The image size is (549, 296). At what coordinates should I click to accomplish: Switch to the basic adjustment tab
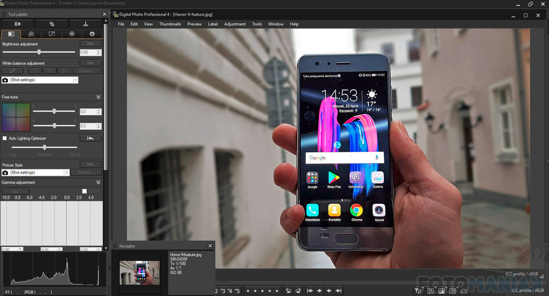point(11,34)
